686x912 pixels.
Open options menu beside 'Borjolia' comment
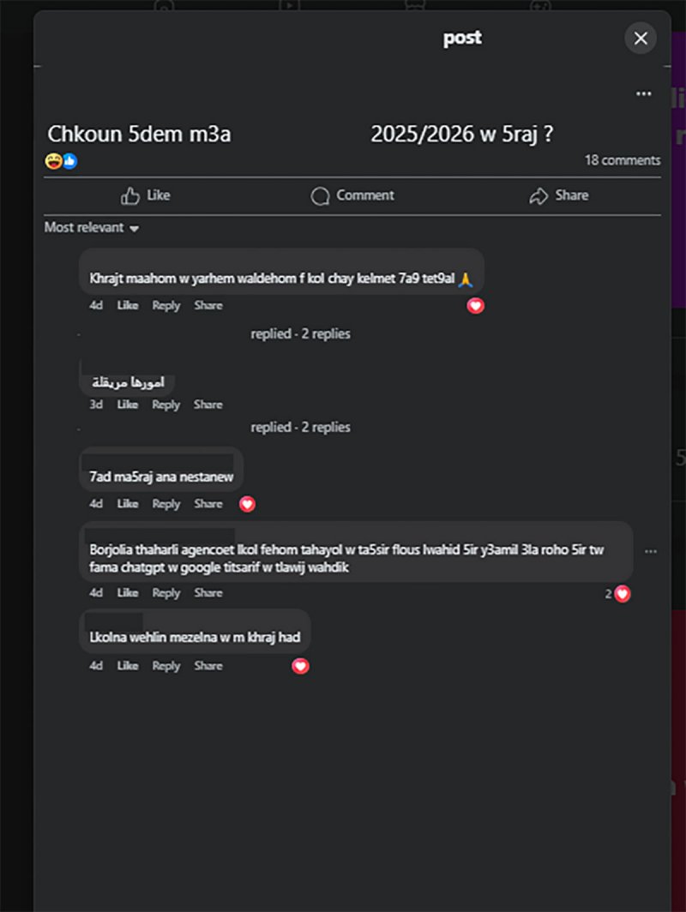(x=651, y=551)
